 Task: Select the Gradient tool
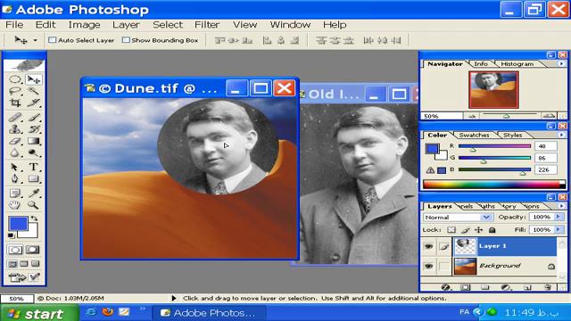(x=34, y=141)
